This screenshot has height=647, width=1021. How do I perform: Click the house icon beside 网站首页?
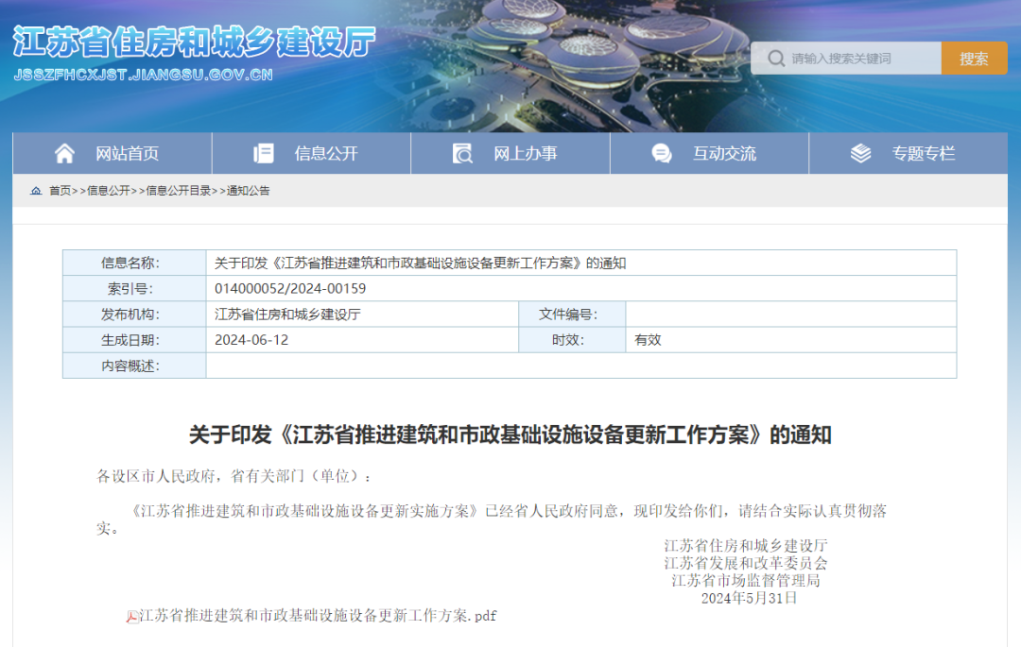click(64, 153)
